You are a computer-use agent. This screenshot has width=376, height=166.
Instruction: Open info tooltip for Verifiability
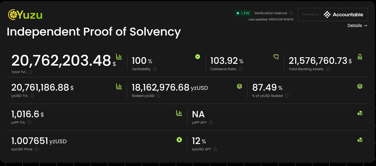[155, 69]
